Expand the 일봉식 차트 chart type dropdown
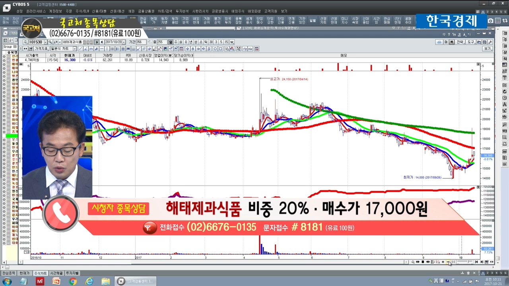Image resolution: width=509 pixels, height=286 pixels. 75,49
